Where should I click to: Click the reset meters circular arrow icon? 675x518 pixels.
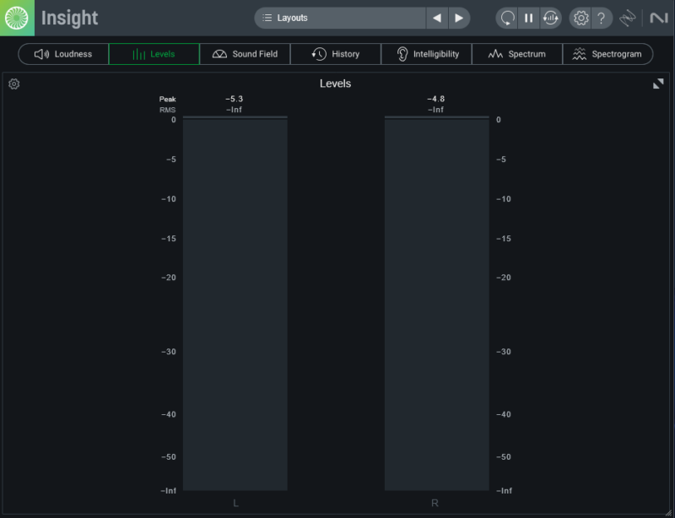pyautogui.click(x=507, y=18)
